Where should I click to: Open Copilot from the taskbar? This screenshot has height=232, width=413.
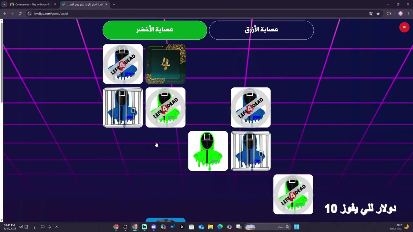coord(229,227)
